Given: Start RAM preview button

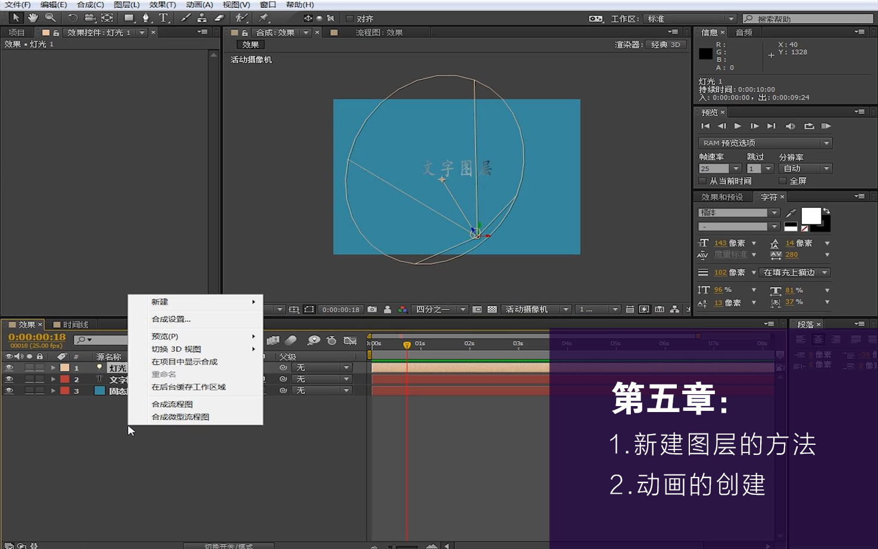Looking at the screenshot, I should point(826,126).
